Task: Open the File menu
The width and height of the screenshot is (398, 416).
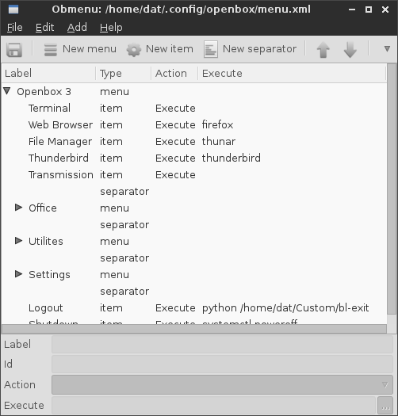Action: (15, 27)
